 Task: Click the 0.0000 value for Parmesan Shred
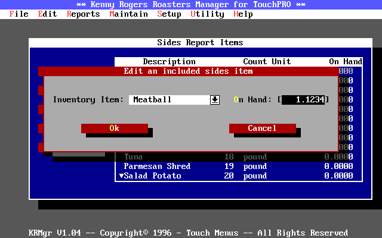pos(338,167)
